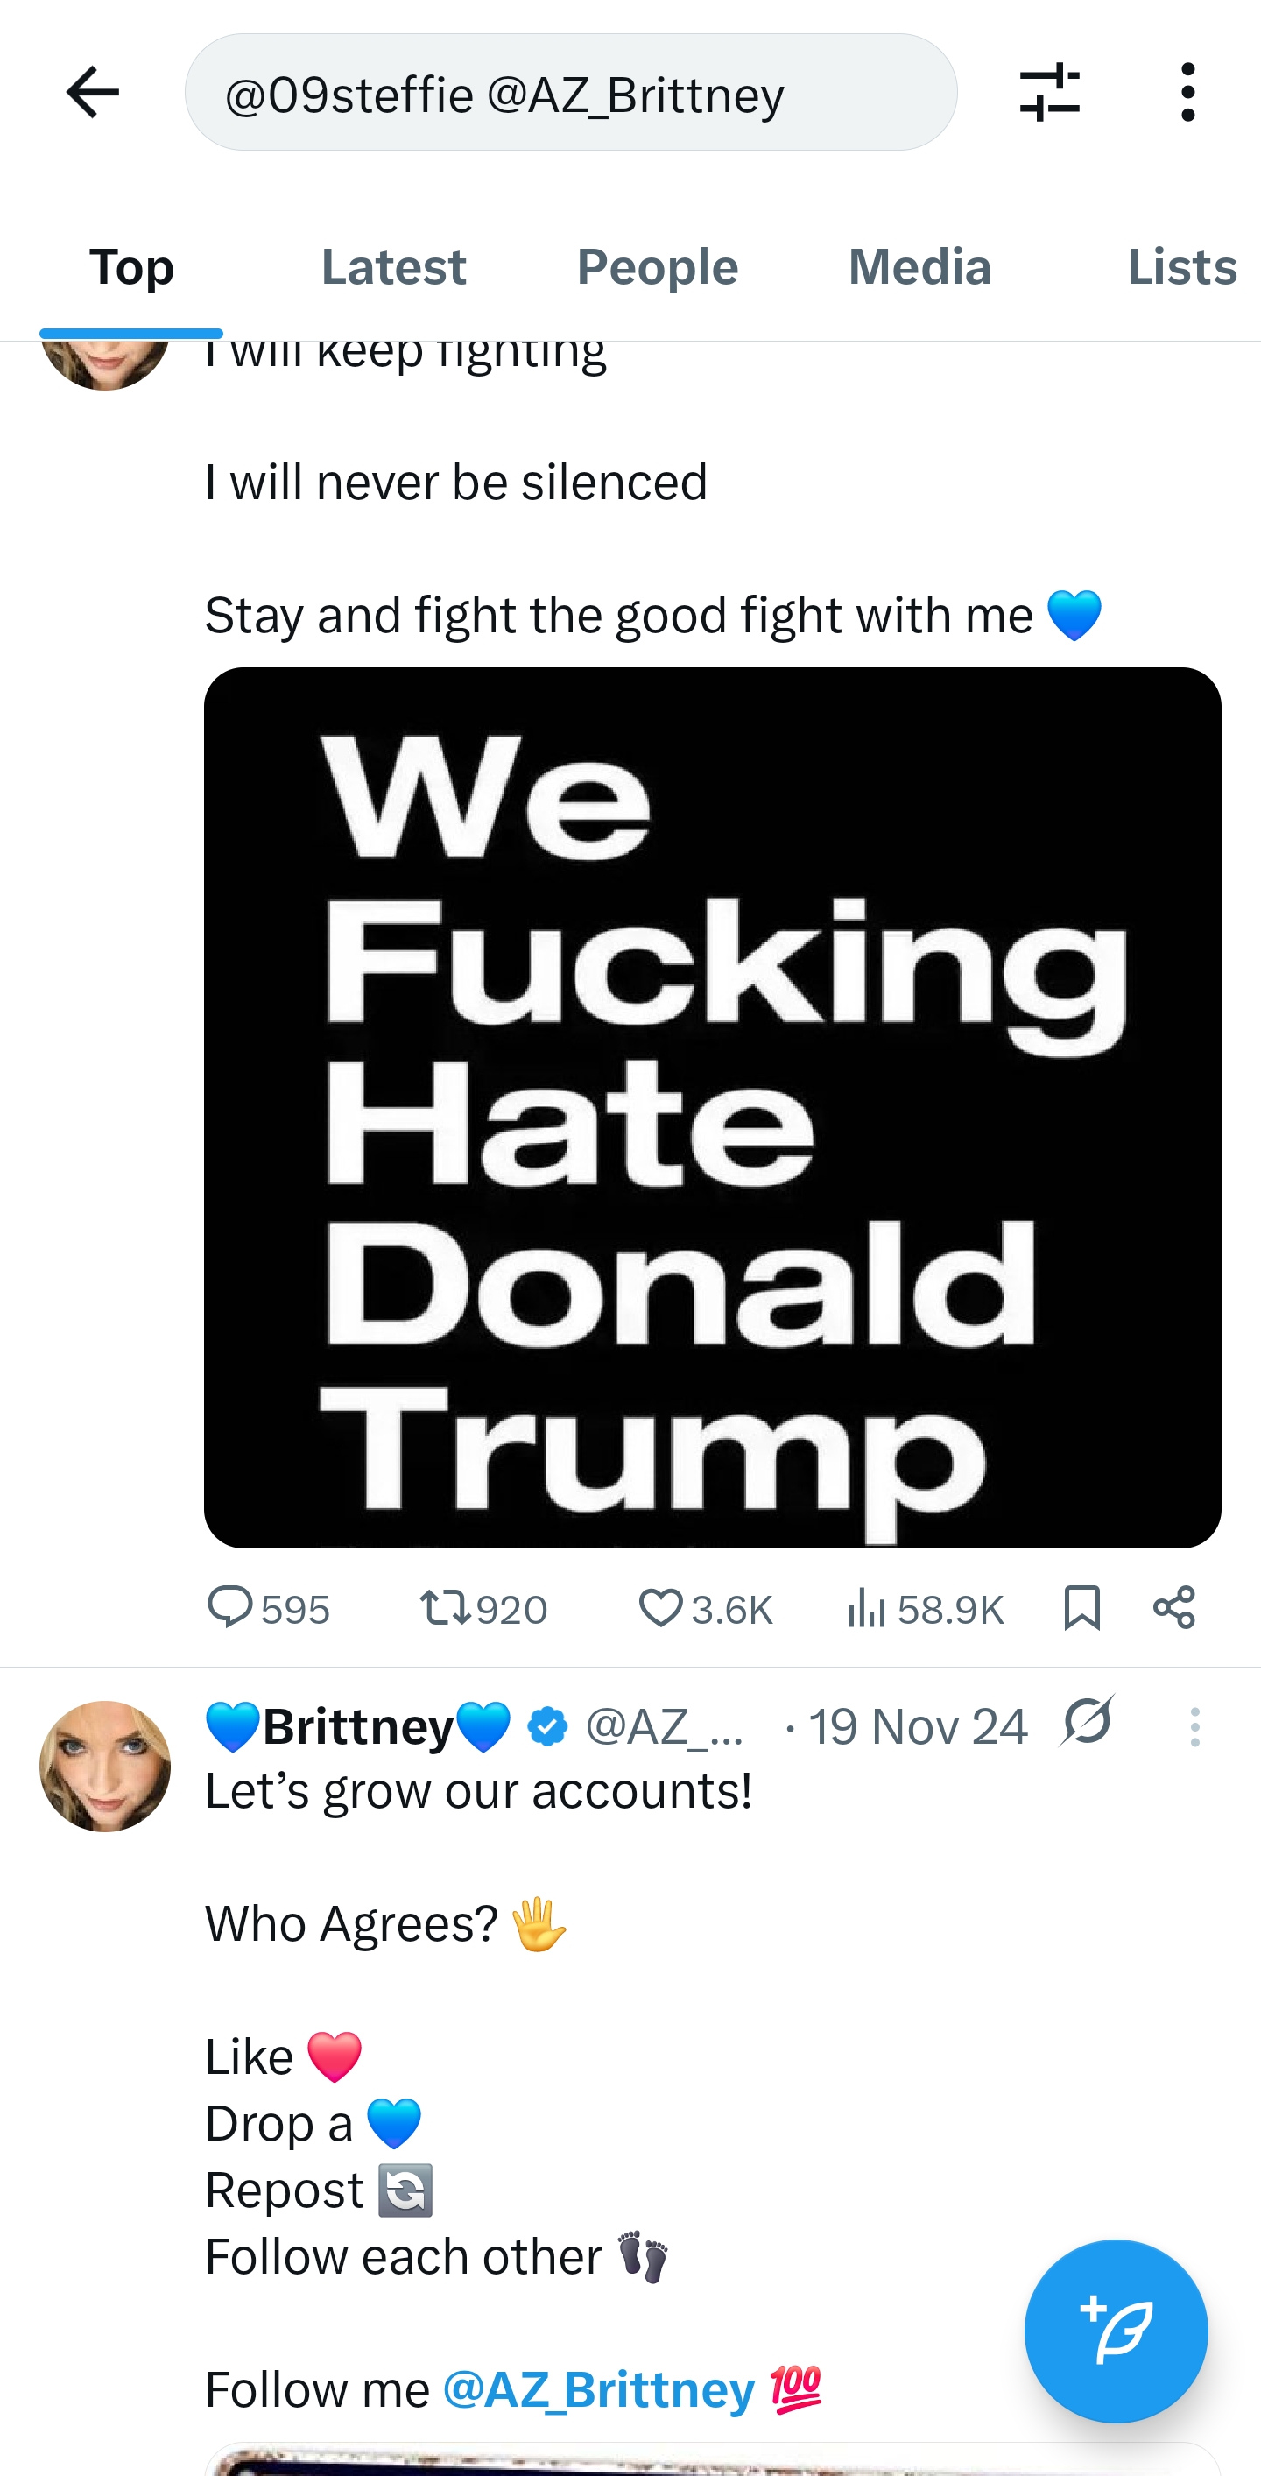Select the Lists tab

[1181, 267]
